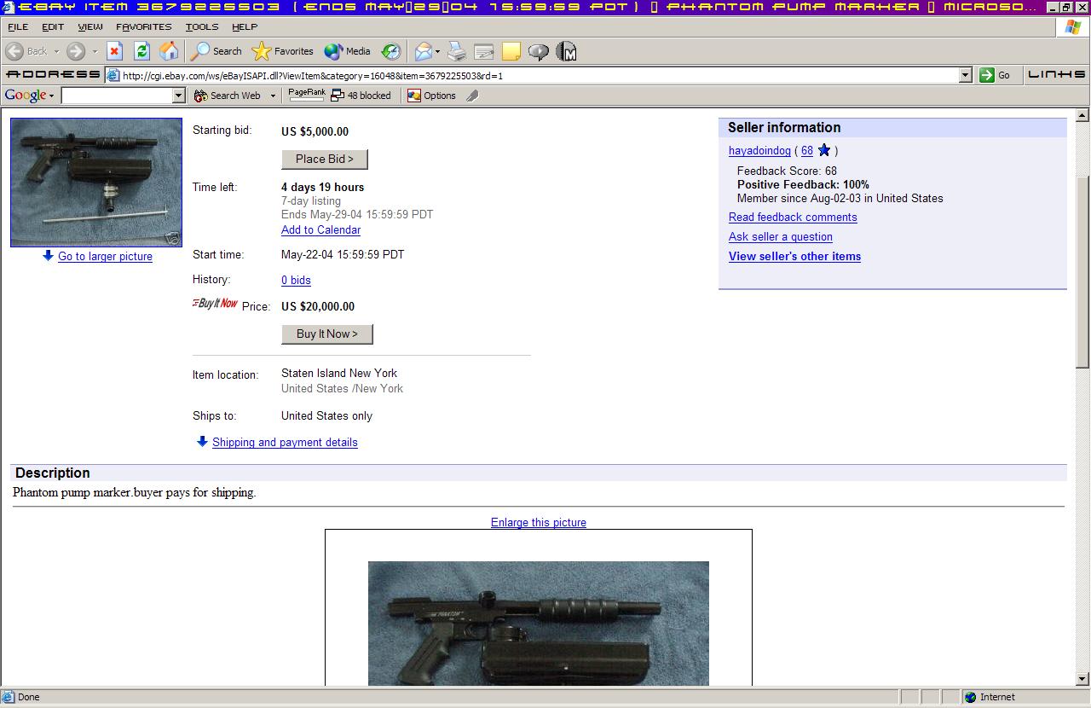The height and width of the screenshot is (708, 1091).
Task: Click the 48 blocked popup blocker
Action: (x=361, y=96)
